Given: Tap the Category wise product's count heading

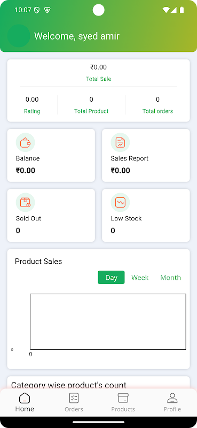Looking at the screenshot, I should point(69,385).
